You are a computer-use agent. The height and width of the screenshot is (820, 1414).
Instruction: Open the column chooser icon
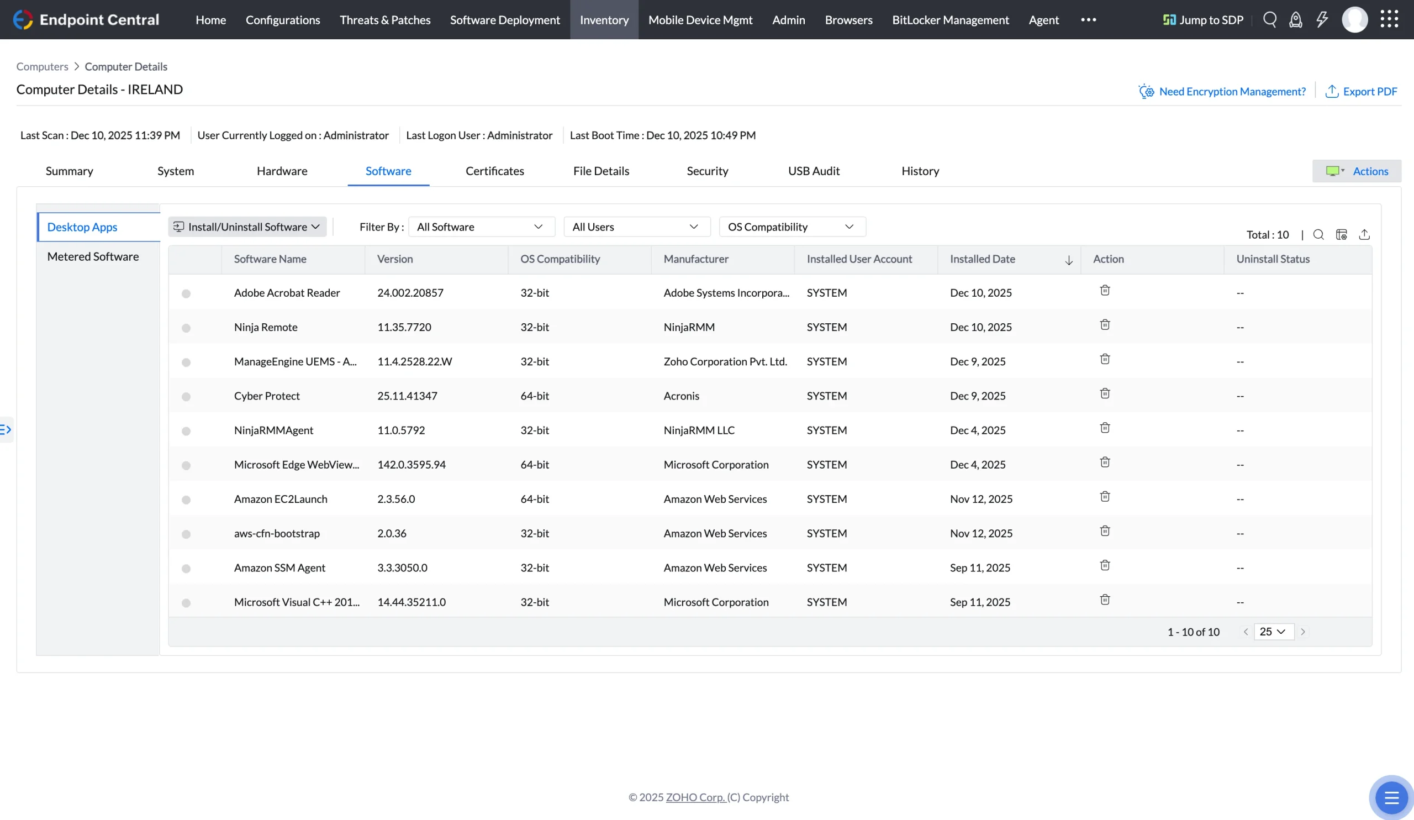[1341, 235]
